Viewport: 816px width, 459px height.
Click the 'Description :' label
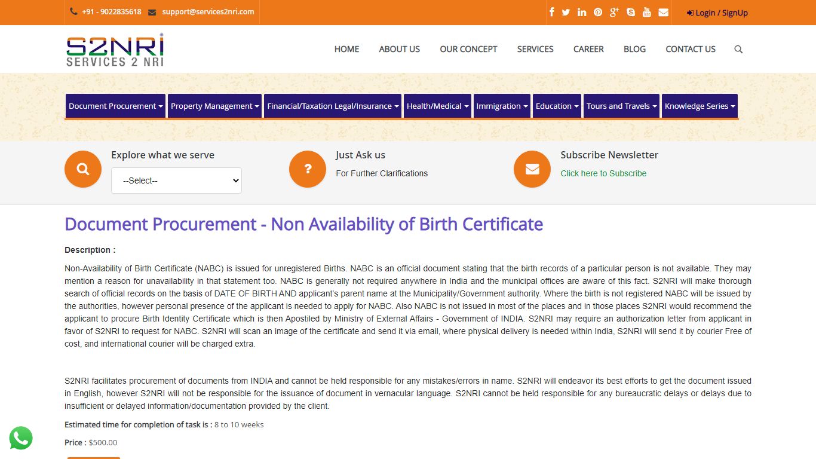point(90,250)
